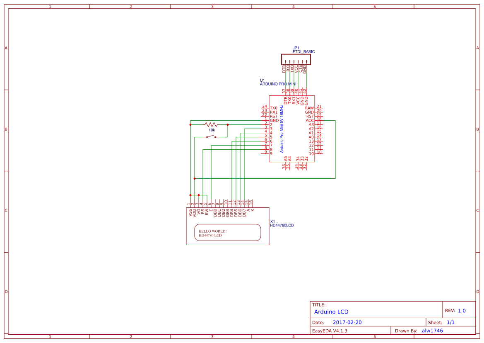Image resolution: width=484 pixels, height=343 pixels.
Task: Click the alw1746 drawn-by link
Action: (x=432, y=331)
